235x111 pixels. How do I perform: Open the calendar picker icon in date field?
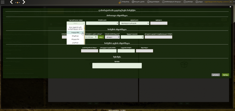point(96,37)
